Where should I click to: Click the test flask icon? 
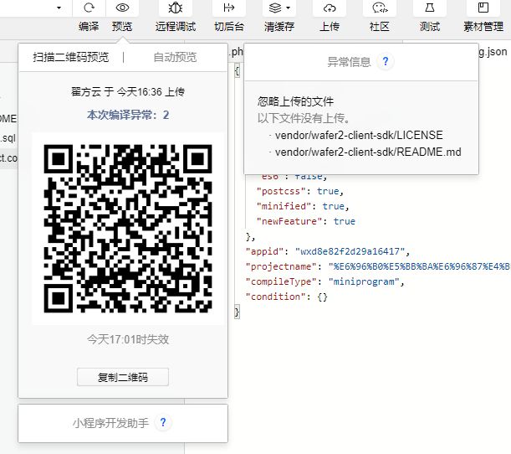coord(430,8)
